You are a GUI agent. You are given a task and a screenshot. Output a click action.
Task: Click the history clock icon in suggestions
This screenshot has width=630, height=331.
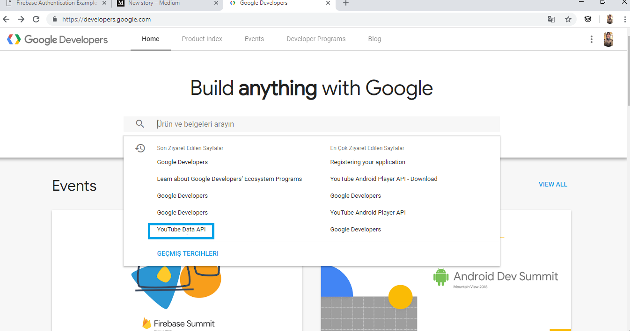[140, 148]
